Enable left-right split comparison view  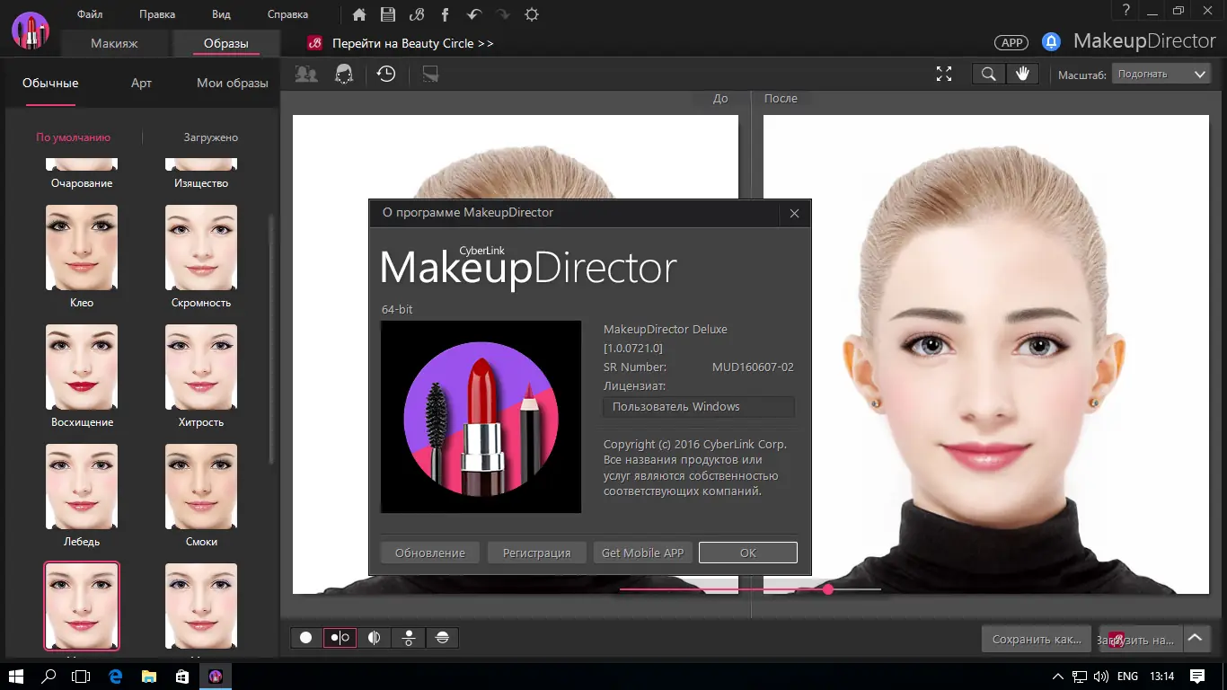[340, 637]
